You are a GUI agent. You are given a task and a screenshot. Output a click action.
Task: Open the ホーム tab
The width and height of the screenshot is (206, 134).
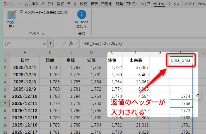click(x=23, y=4)
